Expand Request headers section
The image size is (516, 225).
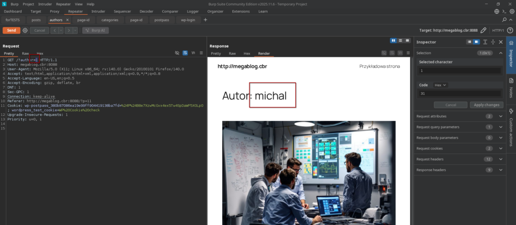click(x=500, y=159)
